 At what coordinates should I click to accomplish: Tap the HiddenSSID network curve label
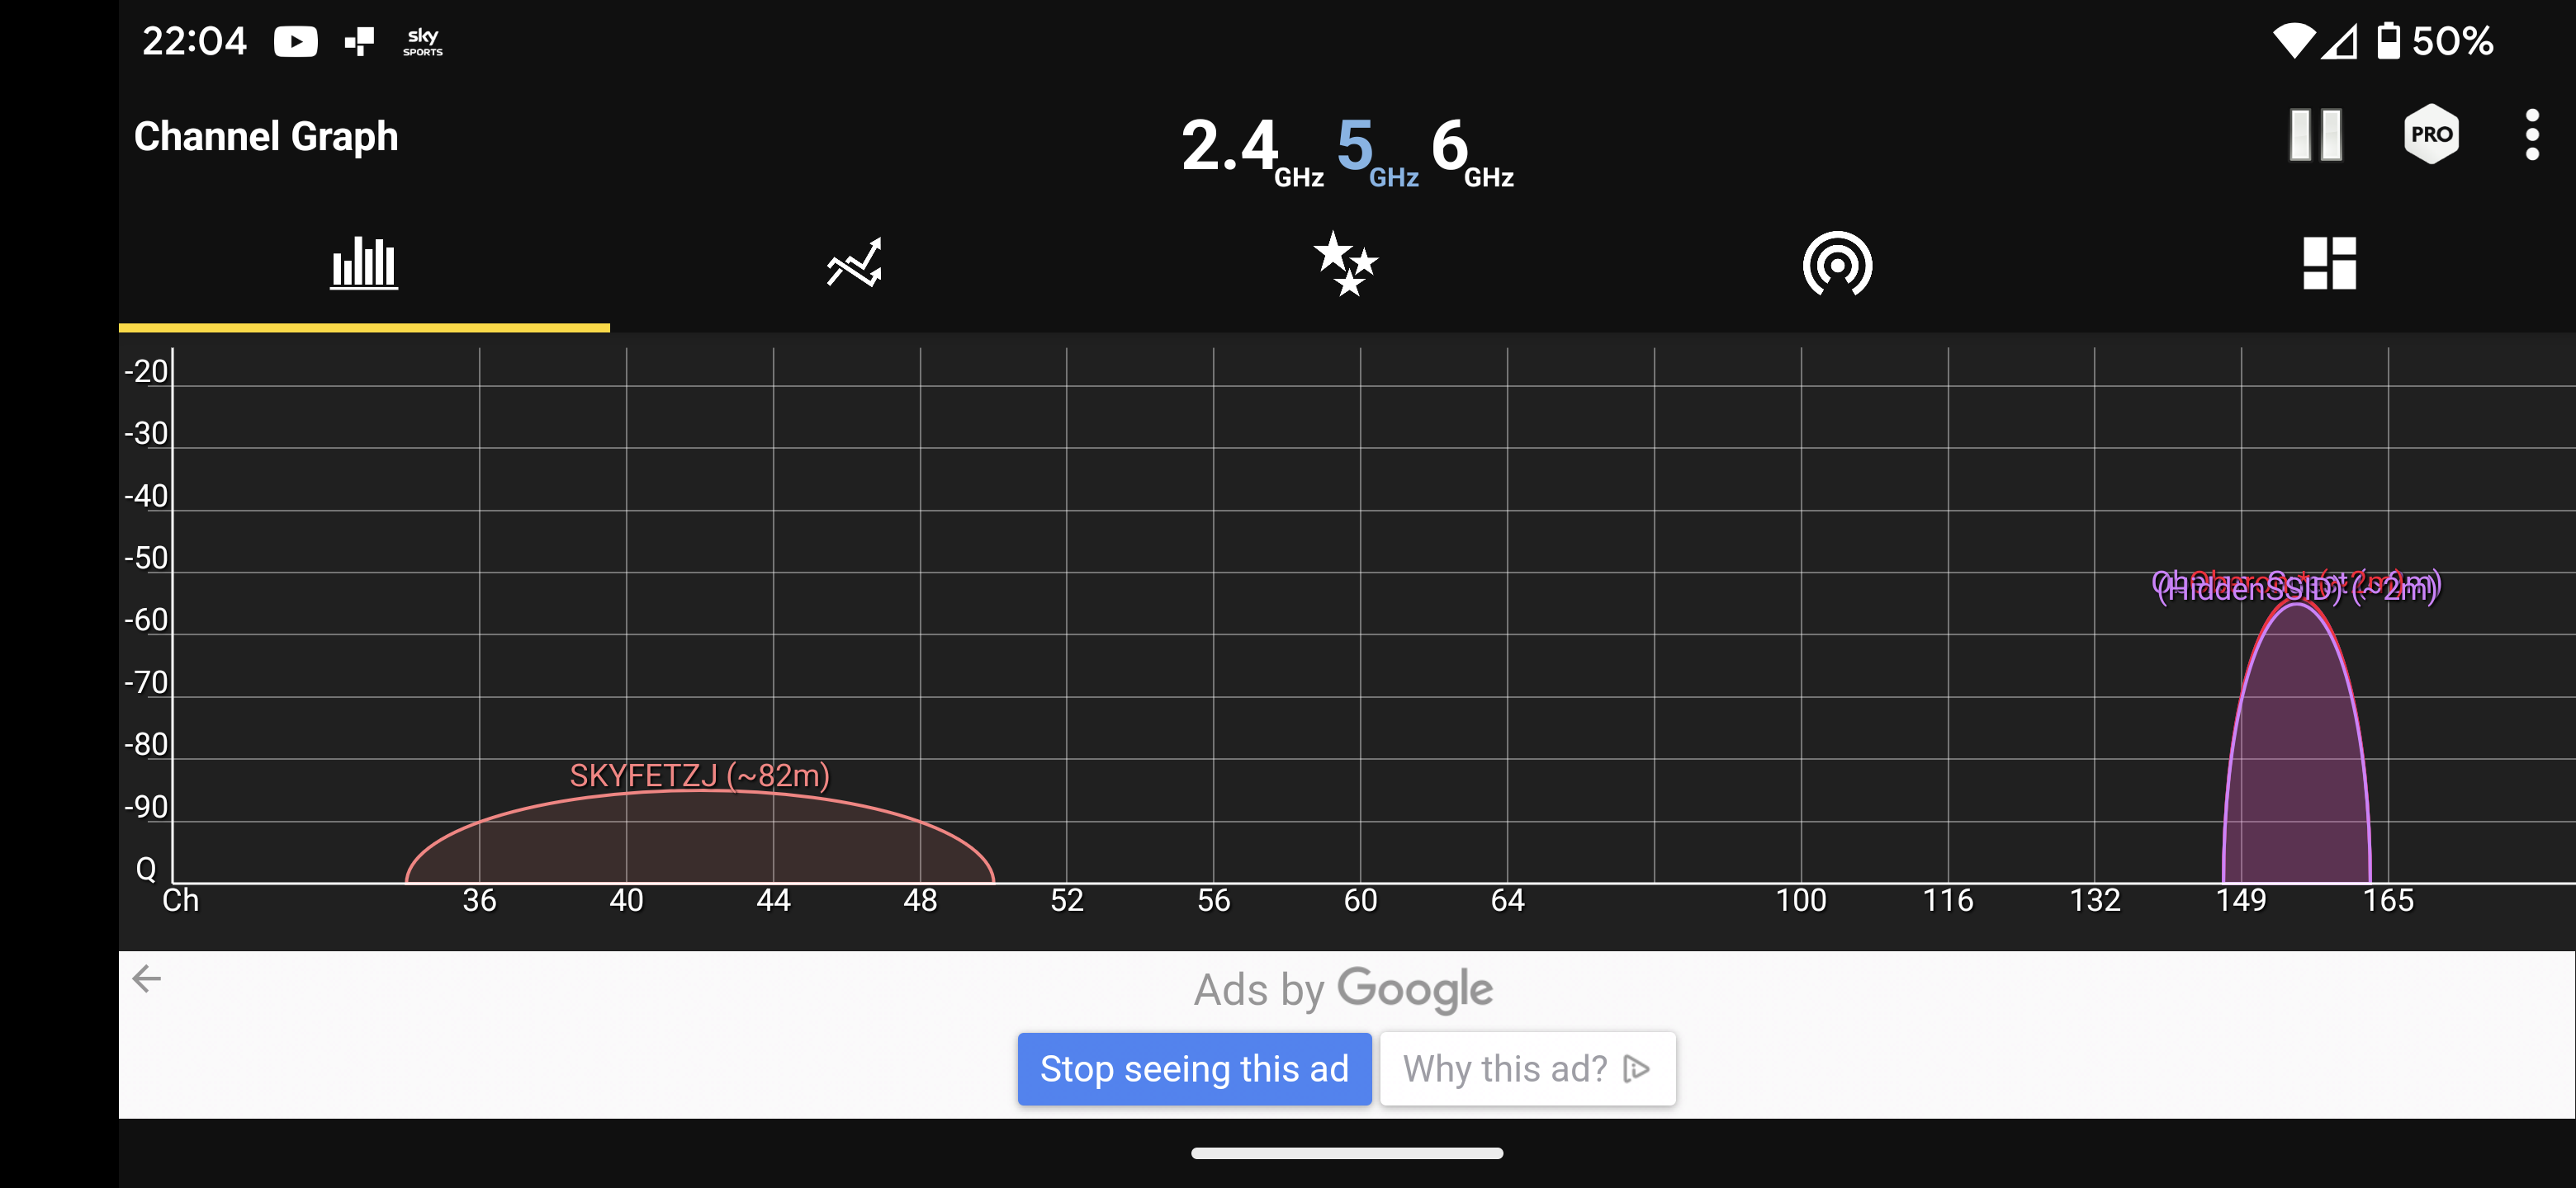click(2296, 590)
